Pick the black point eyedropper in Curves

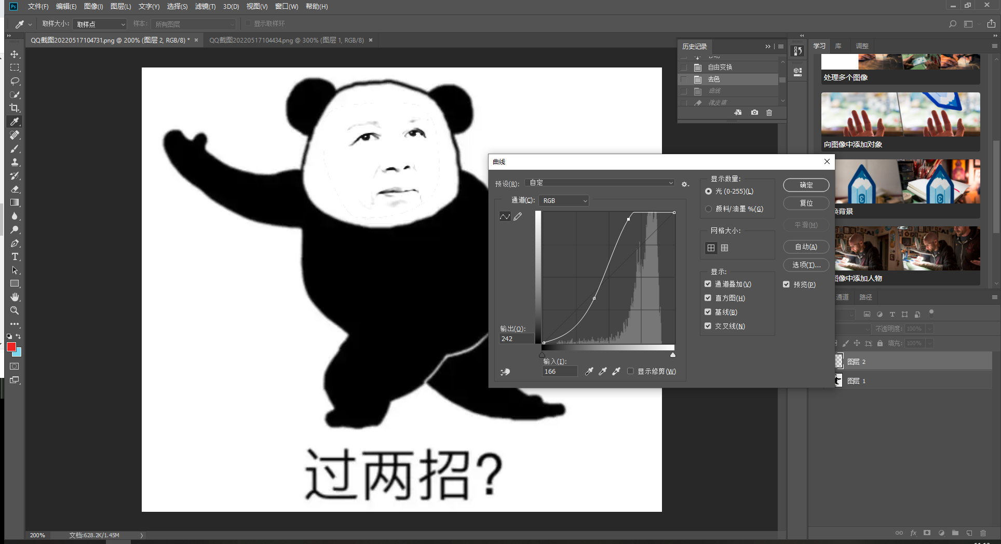click(x=589, y=371)
